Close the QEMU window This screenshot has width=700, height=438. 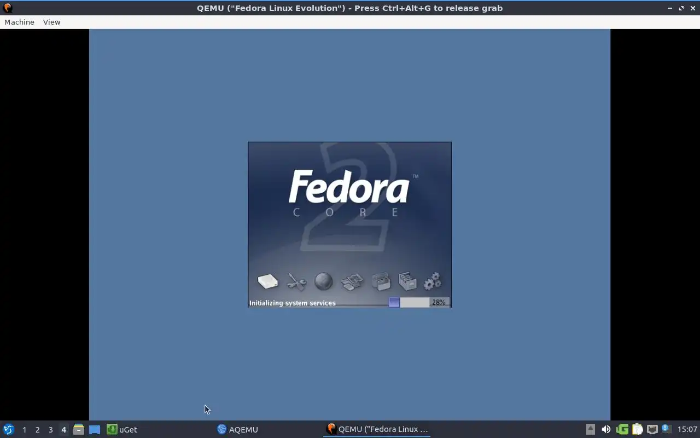click(692, 8)
